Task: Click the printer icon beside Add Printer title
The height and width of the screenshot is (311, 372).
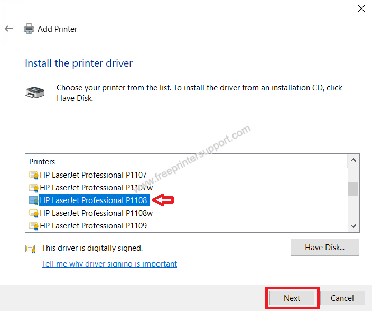Action: [x=29, y=29]
